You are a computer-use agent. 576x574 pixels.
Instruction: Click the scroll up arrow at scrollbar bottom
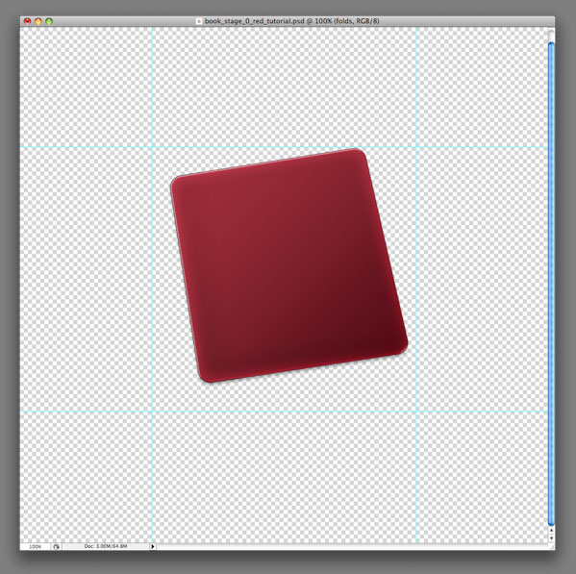(551, 531)
